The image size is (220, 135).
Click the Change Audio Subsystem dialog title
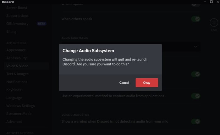88,51
